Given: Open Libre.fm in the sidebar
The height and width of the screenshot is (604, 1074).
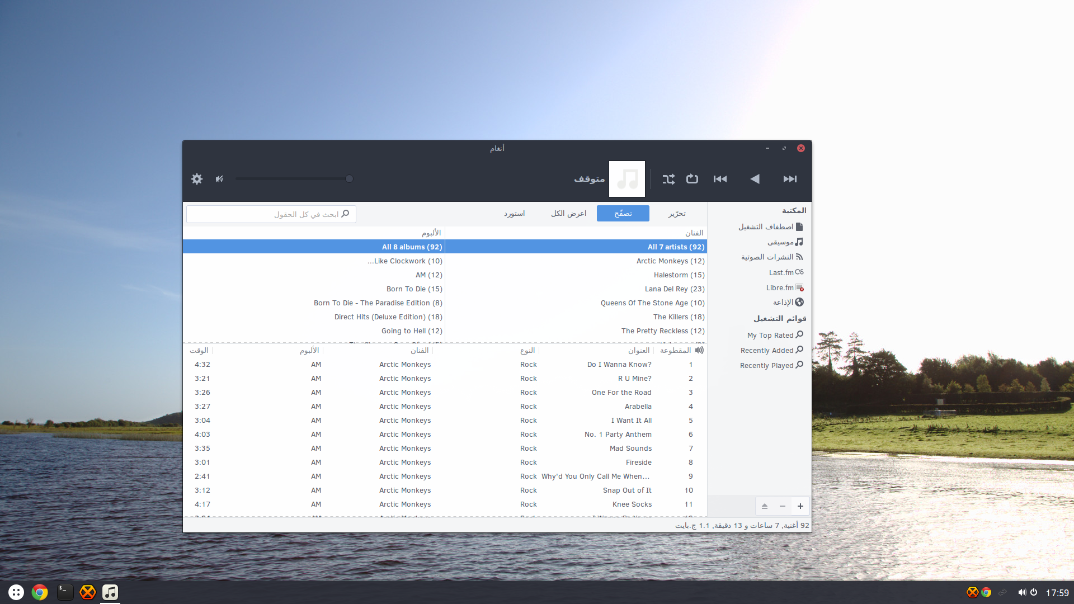Looking at the screenshot, I should click(785, 287).
